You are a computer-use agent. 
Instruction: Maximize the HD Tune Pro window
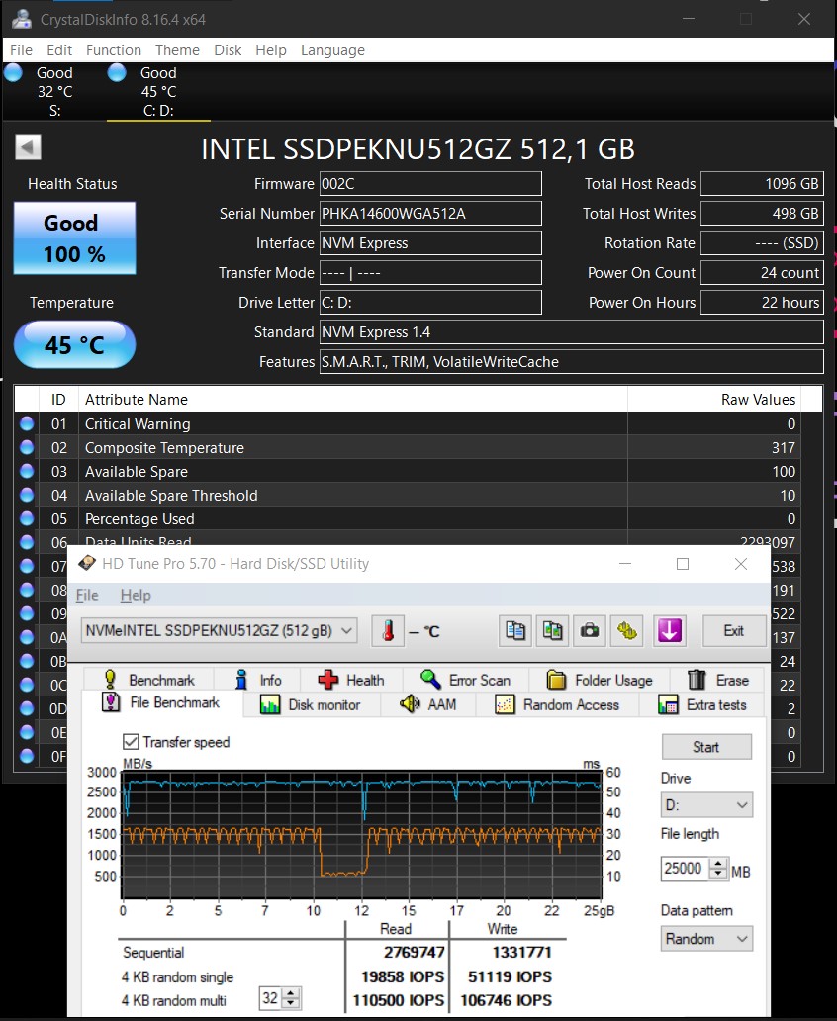683,564
